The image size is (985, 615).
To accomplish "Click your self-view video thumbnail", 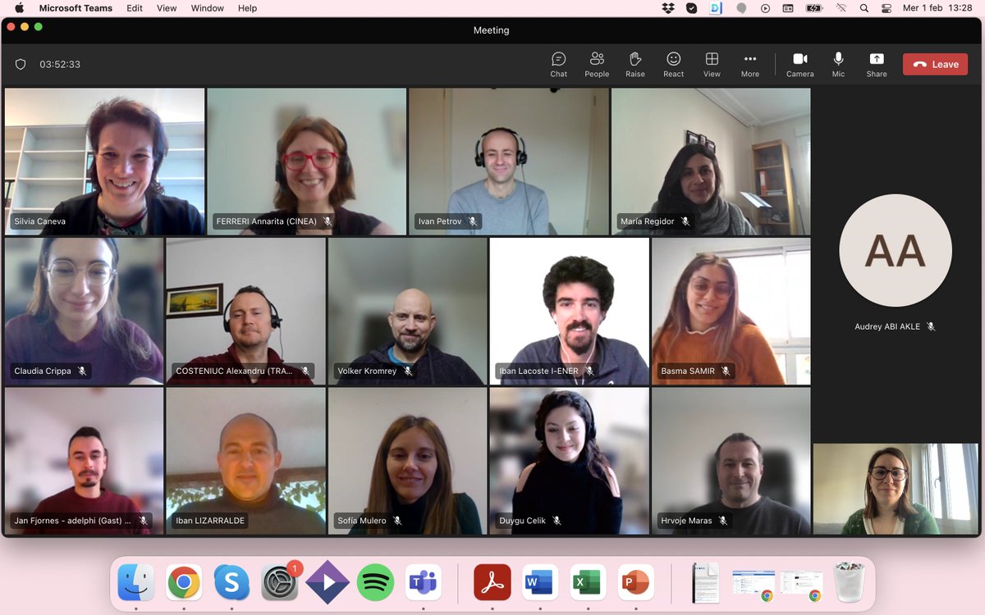I will tap(896, 490).
